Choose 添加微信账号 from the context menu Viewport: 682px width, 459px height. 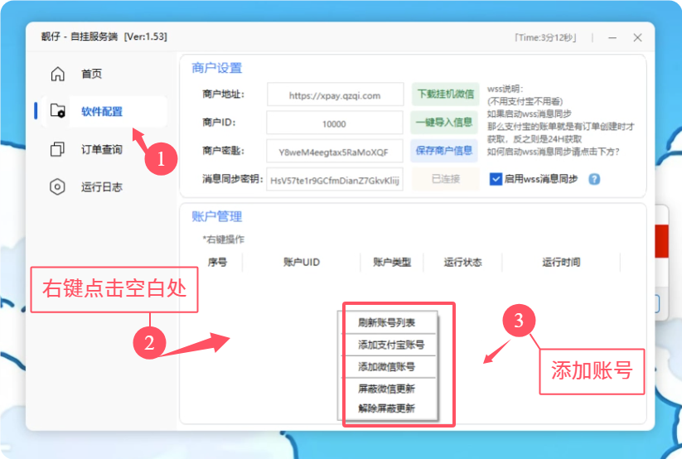click(387, 367)
